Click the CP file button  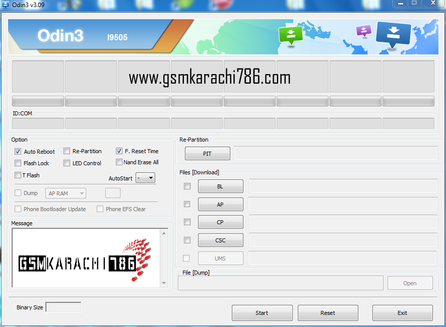pos(220,222)
